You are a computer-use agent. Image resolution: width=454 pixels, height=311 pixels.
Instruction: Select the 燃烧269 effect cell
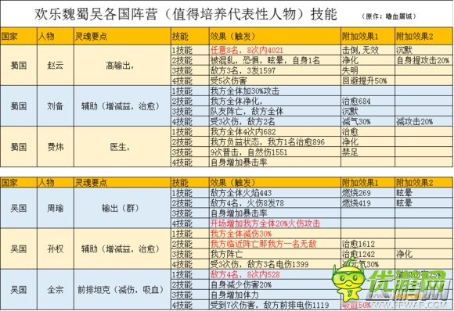tap(368, 193)
